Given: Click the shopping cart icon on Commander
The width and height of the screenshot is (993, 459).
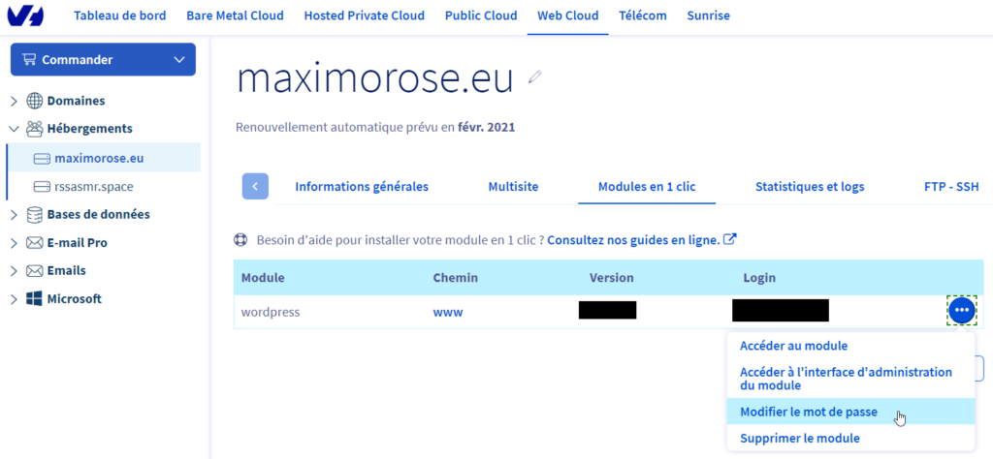Looking at the screenshot, I should [29, 59].
